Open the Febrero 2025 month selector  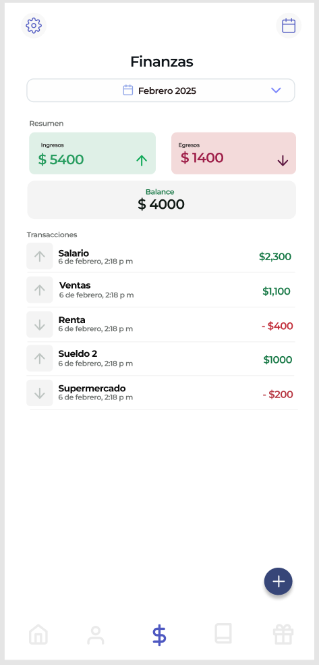coord(161,91)
